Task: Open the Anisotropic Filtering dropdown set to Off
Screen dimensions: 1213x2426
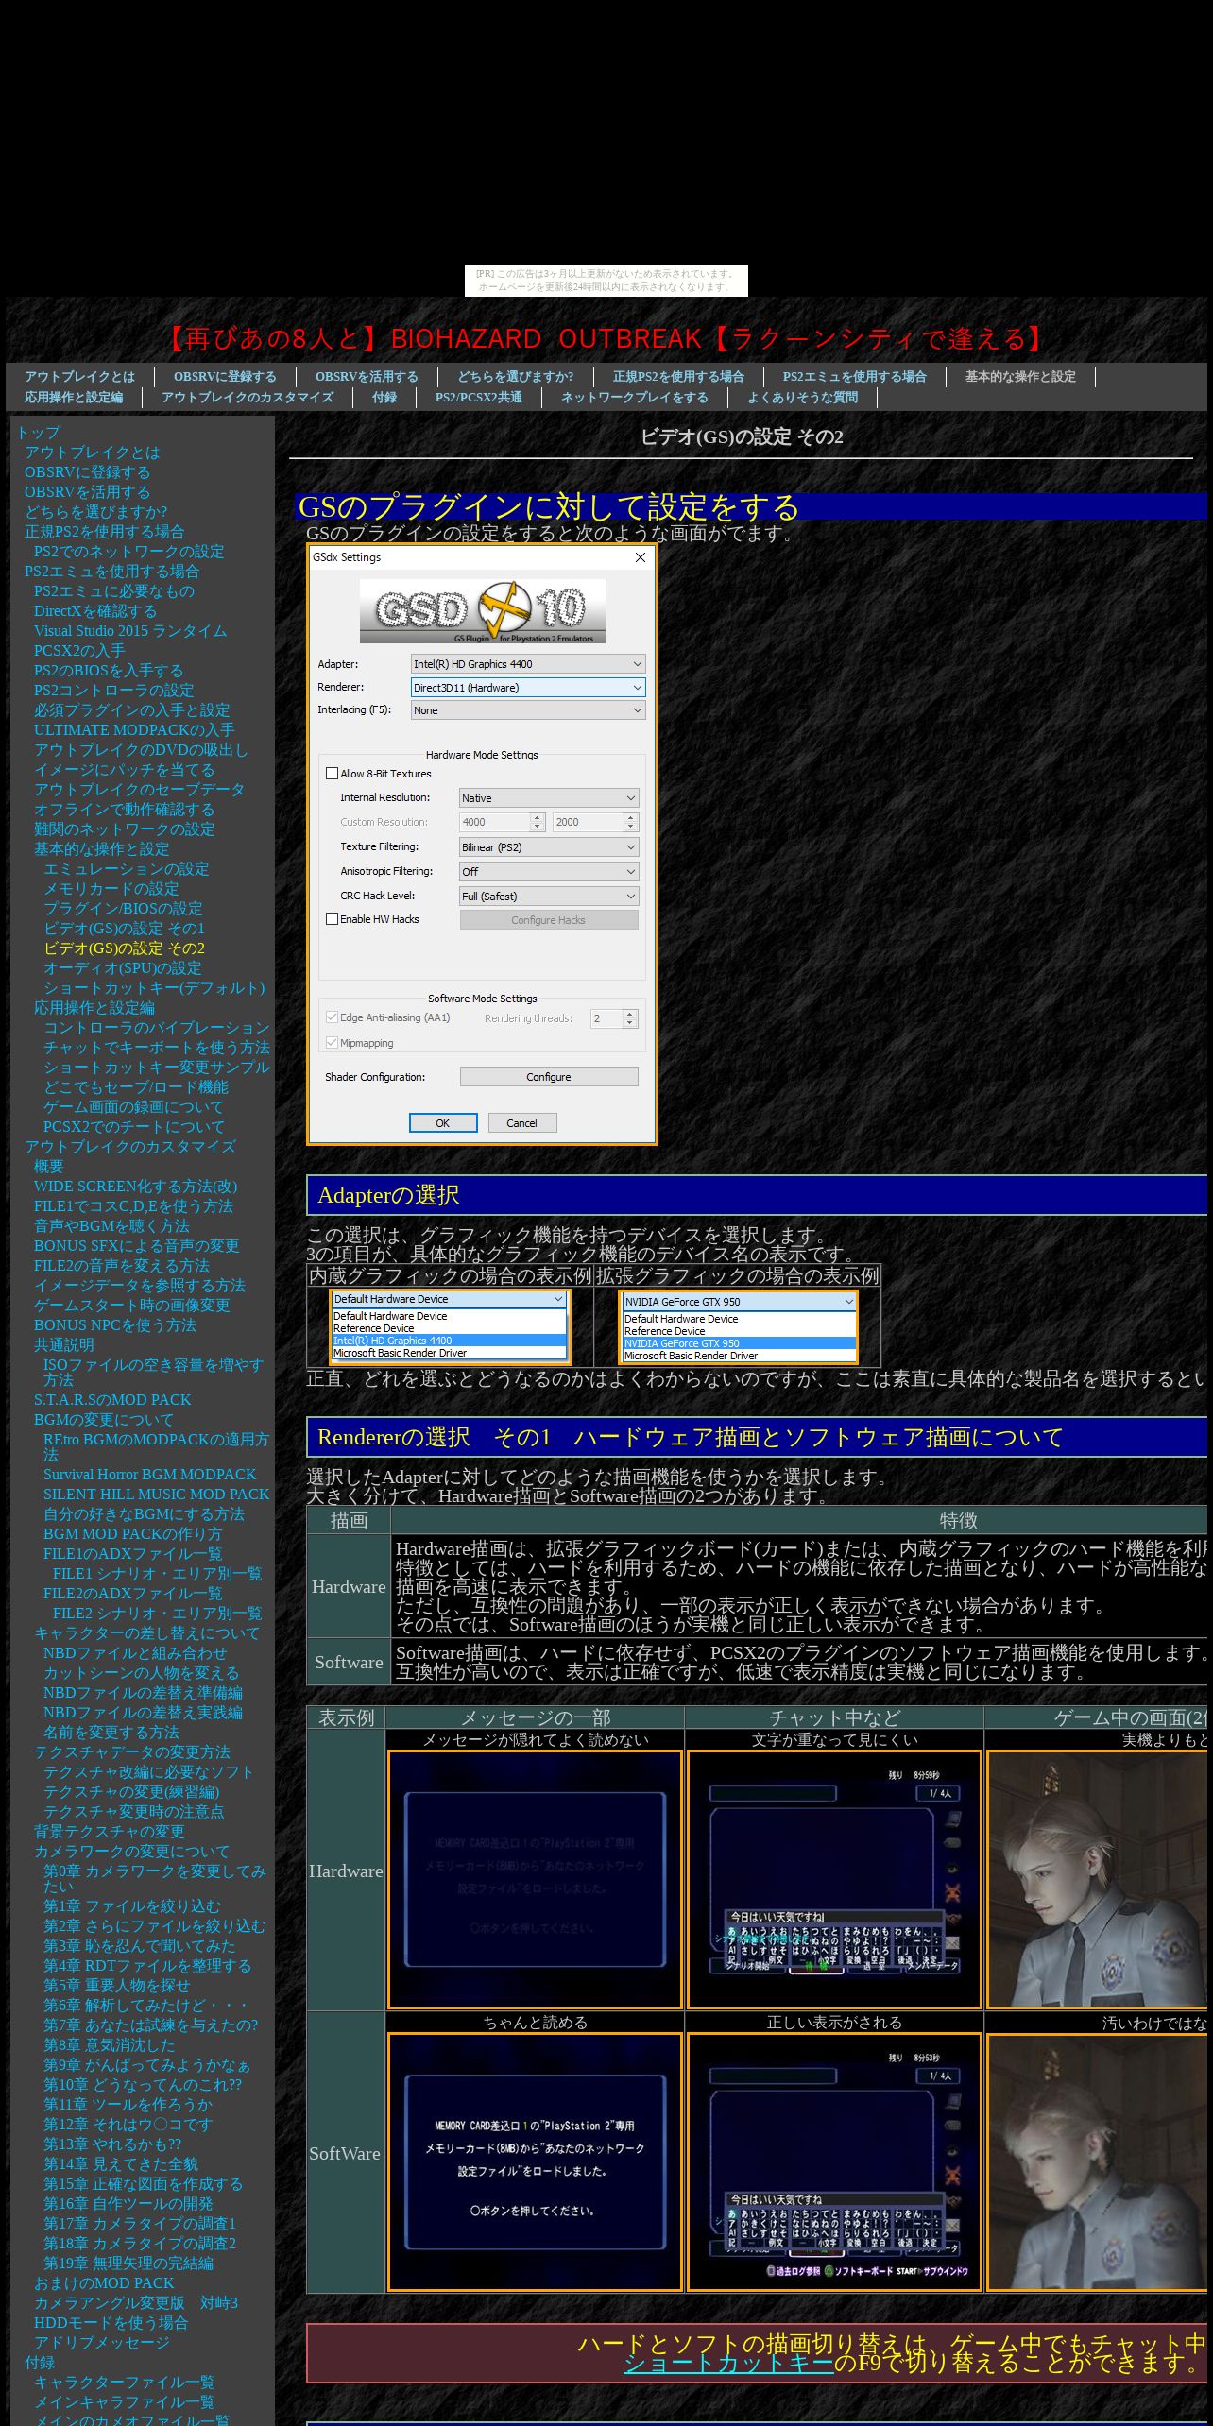Action: [549, 872]
